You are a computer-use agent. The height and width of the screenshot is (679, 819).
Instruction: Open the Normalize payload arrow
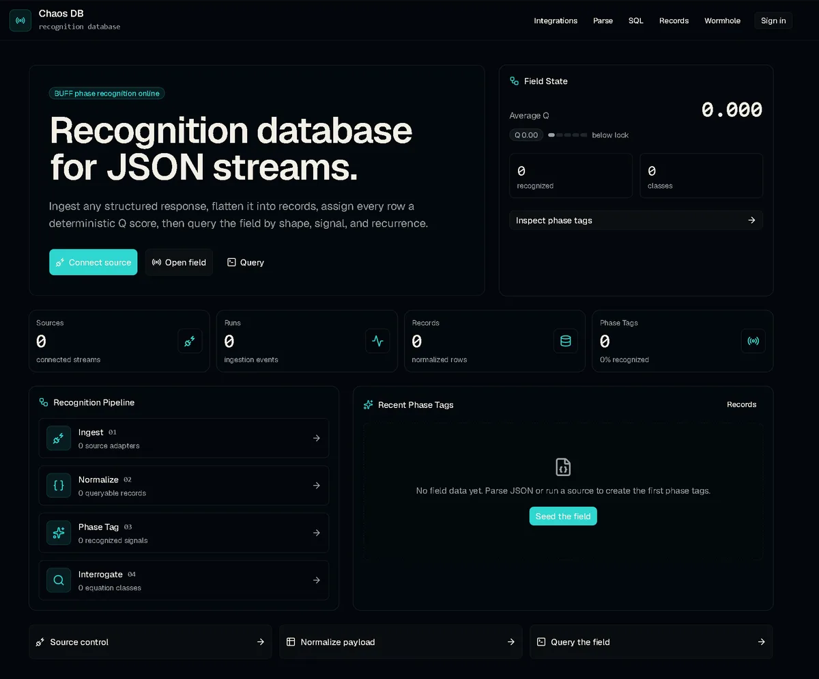point(511,642)
